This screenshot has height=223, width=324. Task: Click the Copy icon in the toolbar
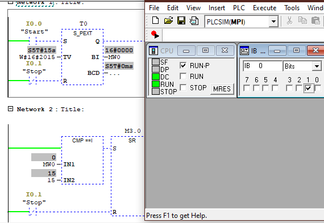tap(302, 20)
